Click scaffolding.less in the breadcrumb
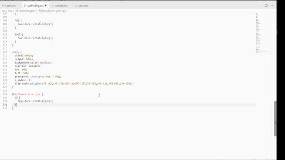The image size is (285, 160). click(27, 11)
